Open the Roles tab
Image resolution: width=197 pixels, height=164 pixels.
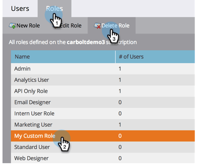(54, 9)
